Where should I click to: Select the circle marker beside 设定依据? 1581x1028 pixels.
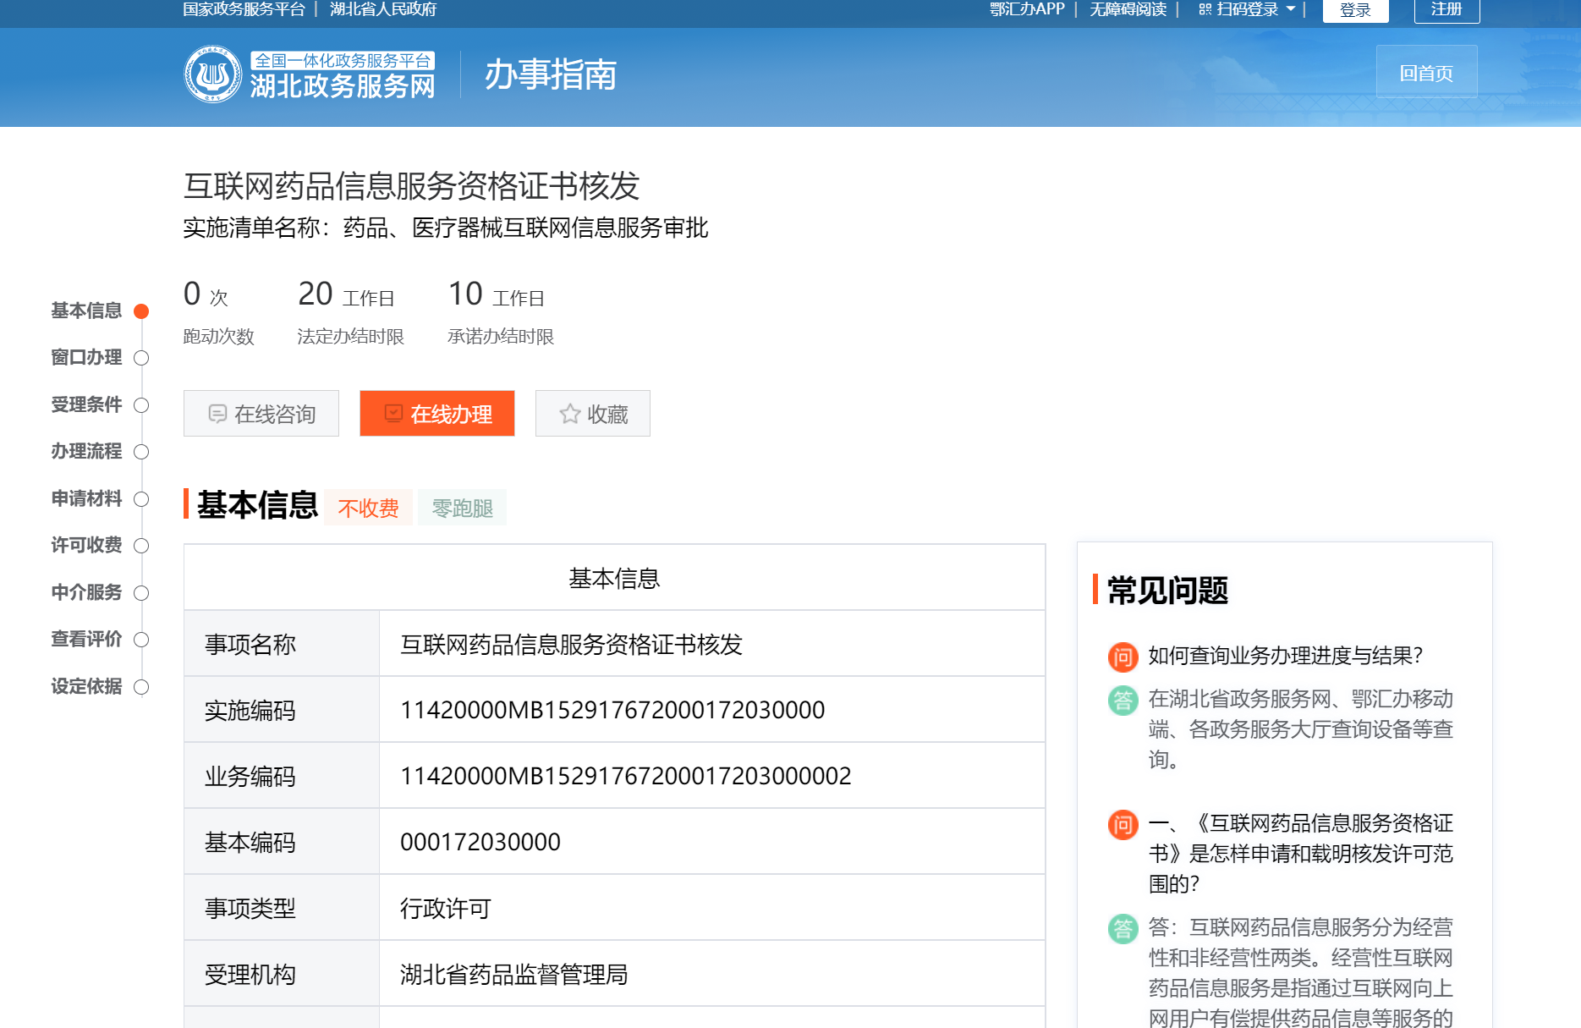[x=141, y=687]
